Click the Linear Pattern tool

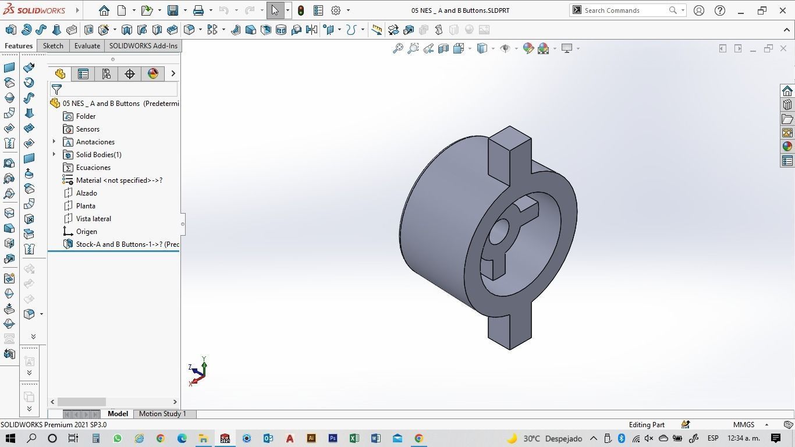click(x=212, y=30)
